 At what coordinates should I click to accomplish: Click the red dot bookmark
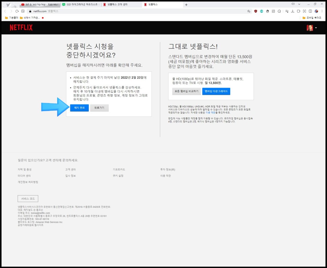coord(43,18)
